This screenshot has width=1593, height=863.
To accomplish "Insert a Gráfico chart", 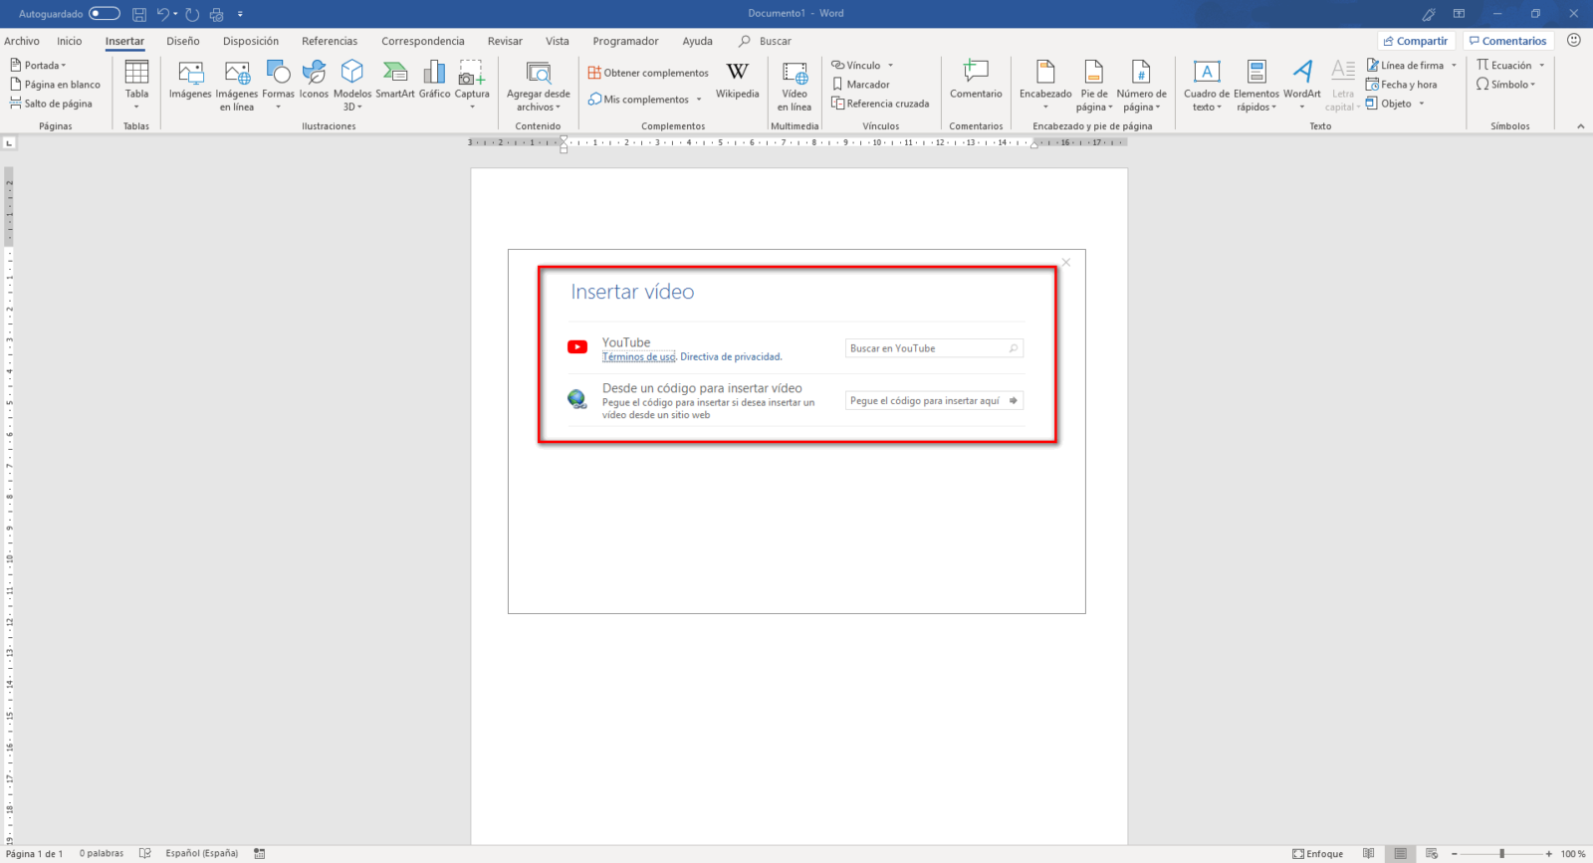I will click(x=434, y=75).
